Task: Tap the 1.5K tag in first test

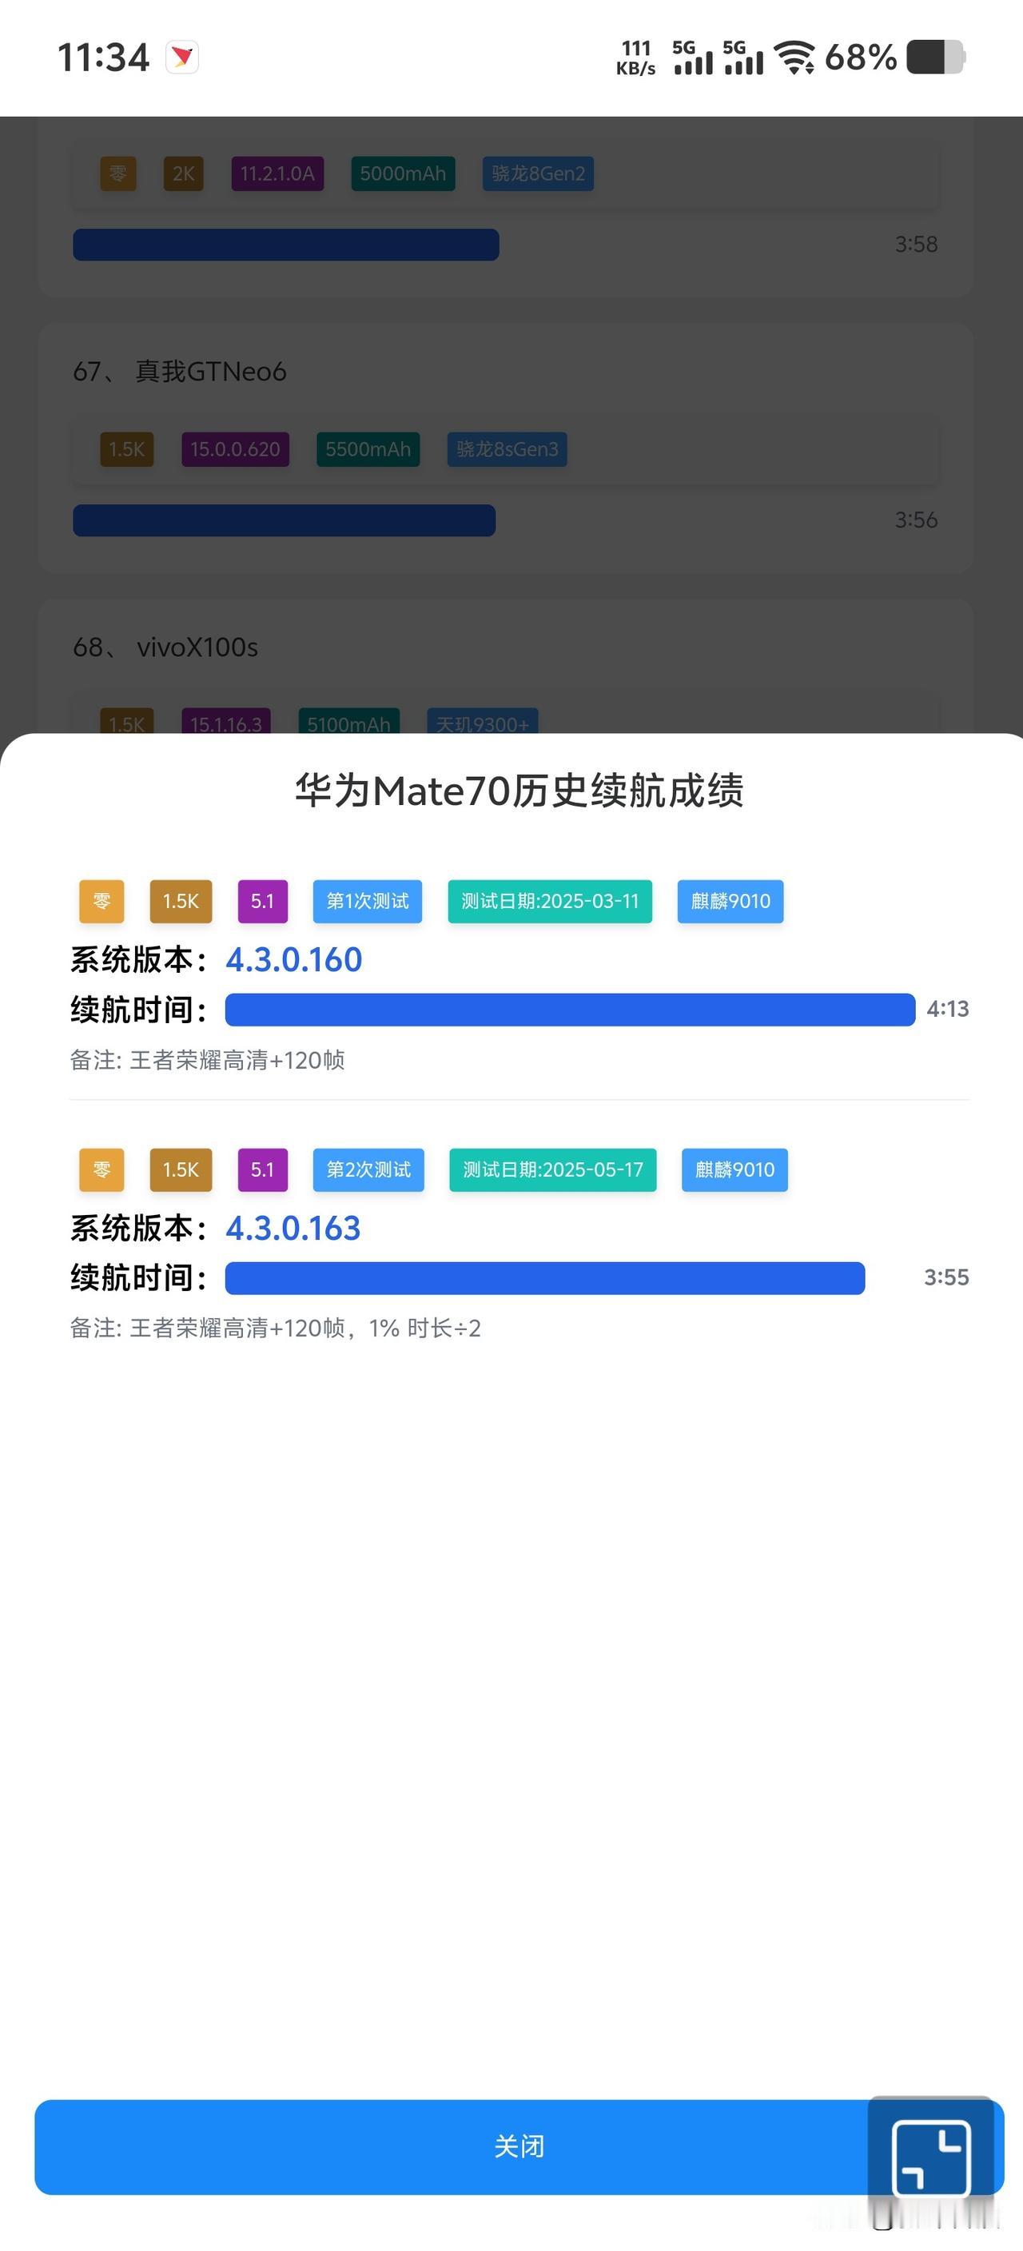Action: 181,901
